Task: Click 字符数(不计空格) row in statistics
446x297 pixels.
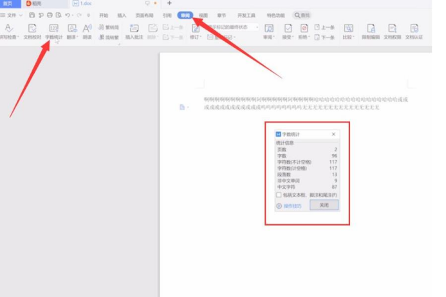Action: pos(307,162)
